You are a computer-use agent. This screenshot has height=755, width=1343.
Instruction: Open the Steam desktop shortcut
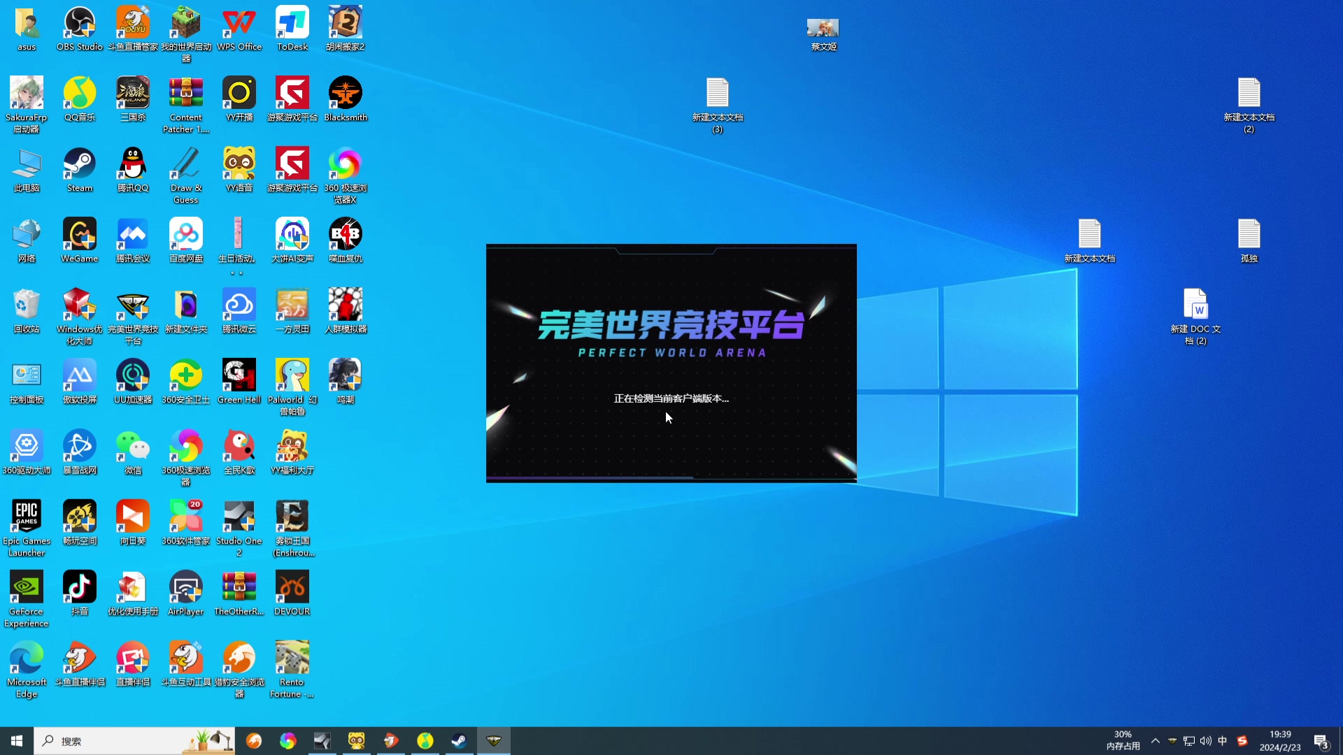(80, 170)
